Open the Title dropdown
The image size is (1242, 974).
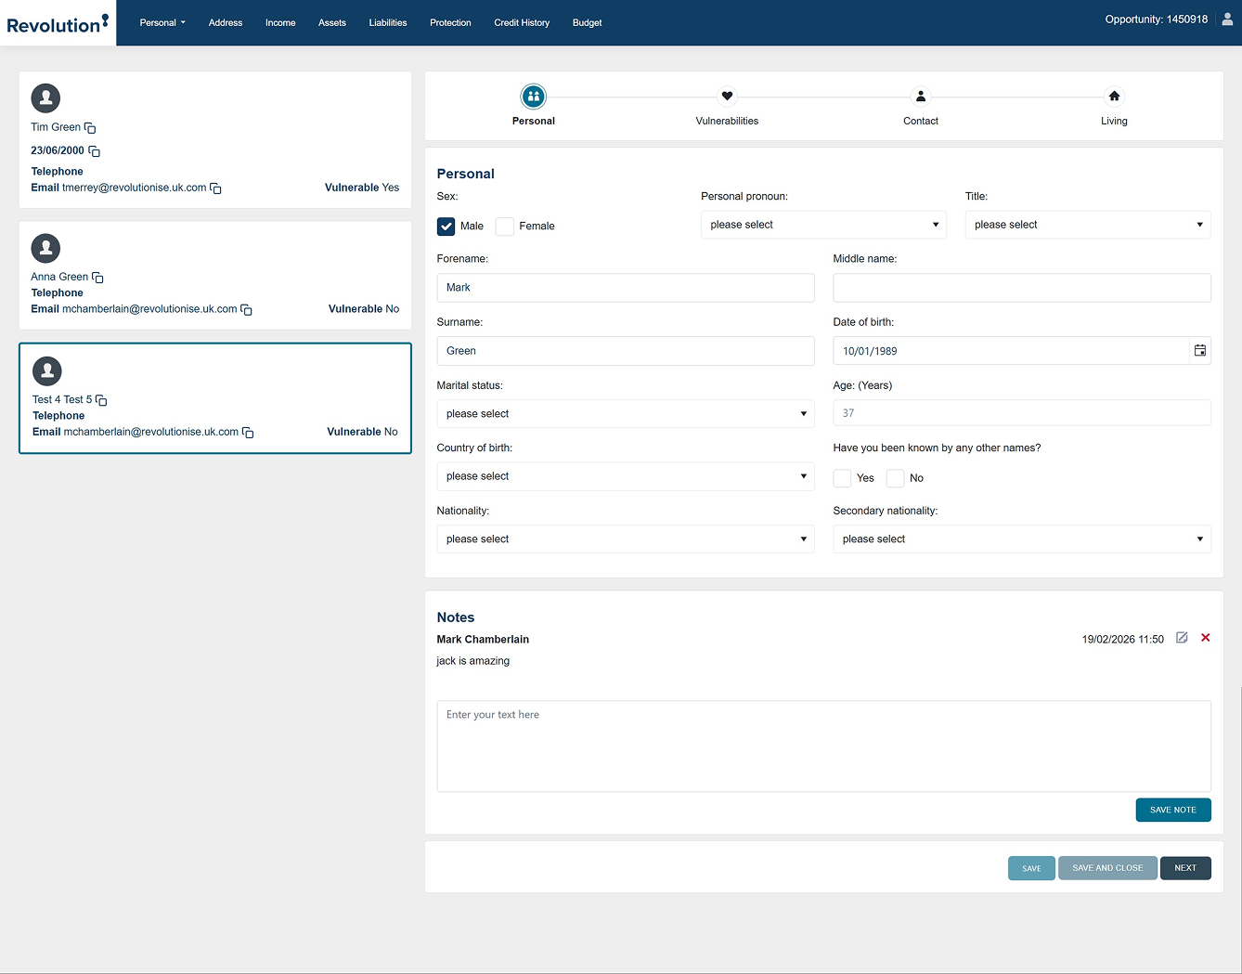[1086, 224]
